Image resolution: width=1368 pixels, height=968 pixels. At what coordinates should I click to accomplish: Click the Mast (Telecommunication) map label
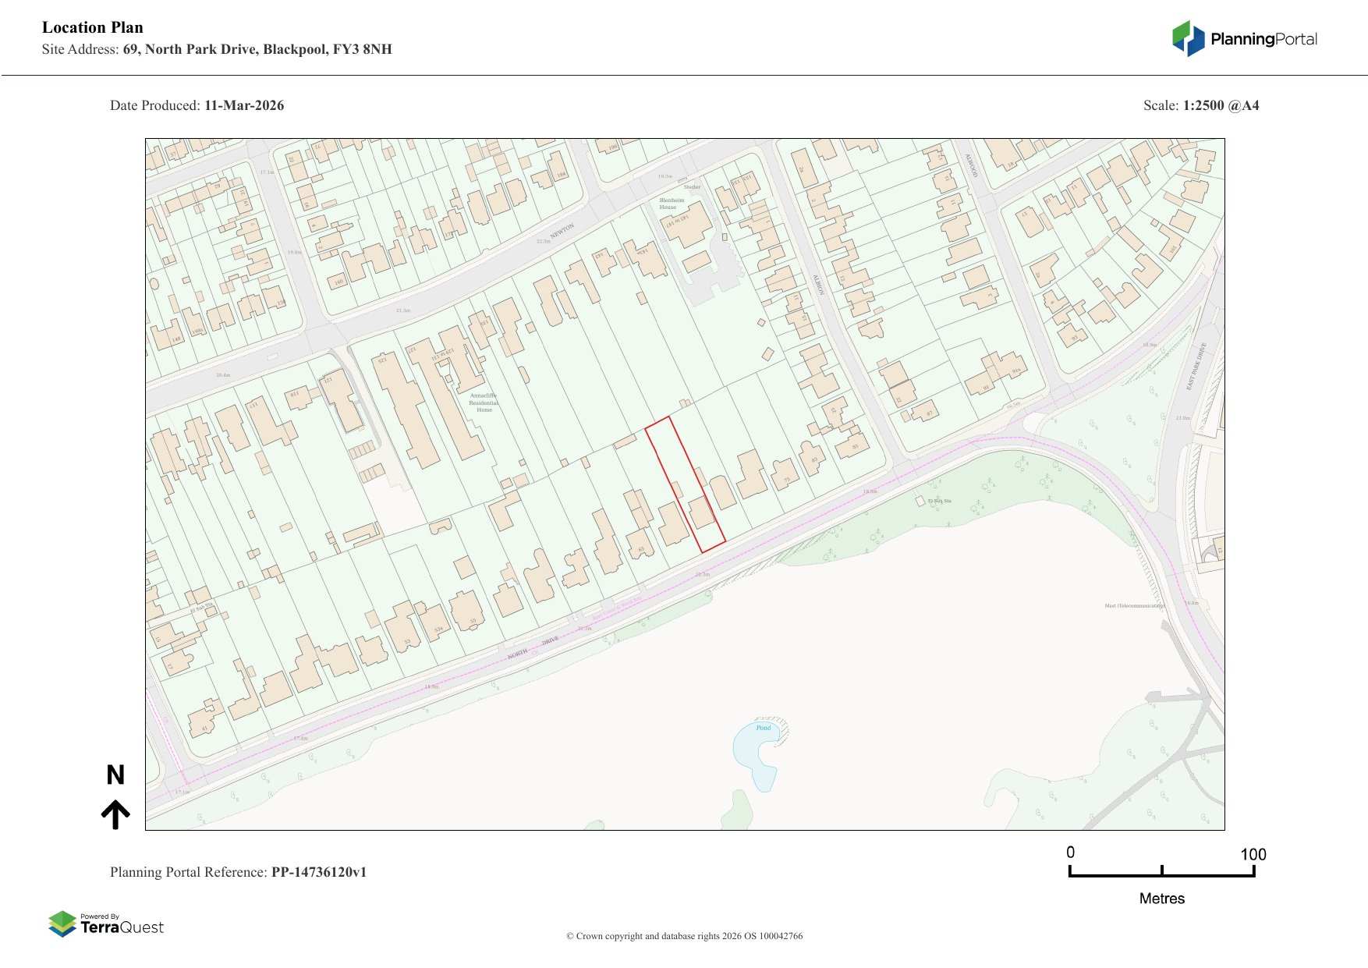click(1134, 605)
